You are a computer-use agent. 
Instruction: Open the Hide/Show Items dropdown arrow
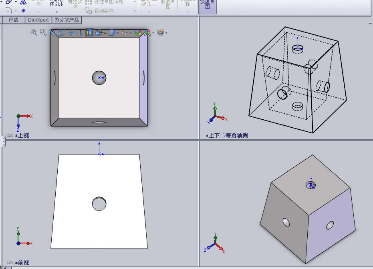[x=131, y=33]
